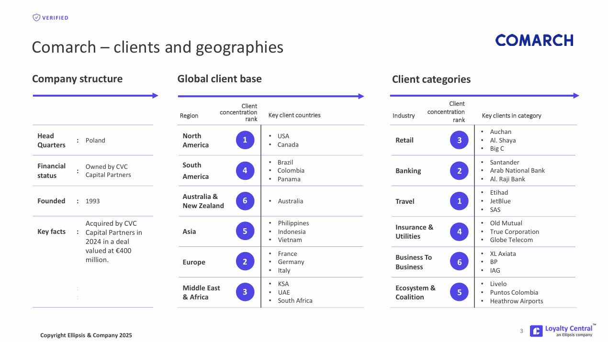Click the Head Quarters field label

point(51,140)
